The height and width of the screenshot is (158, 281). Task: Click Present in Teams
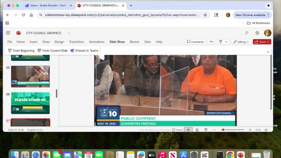coord(85,51)
